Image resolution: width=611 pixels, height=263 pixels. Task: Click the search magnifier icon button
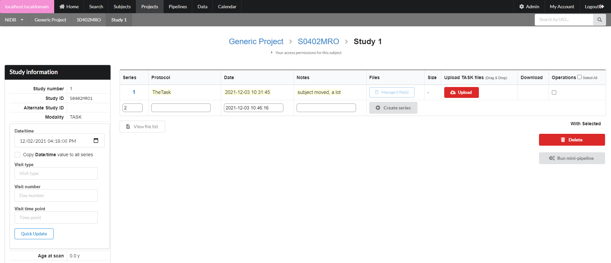(599, 20)
